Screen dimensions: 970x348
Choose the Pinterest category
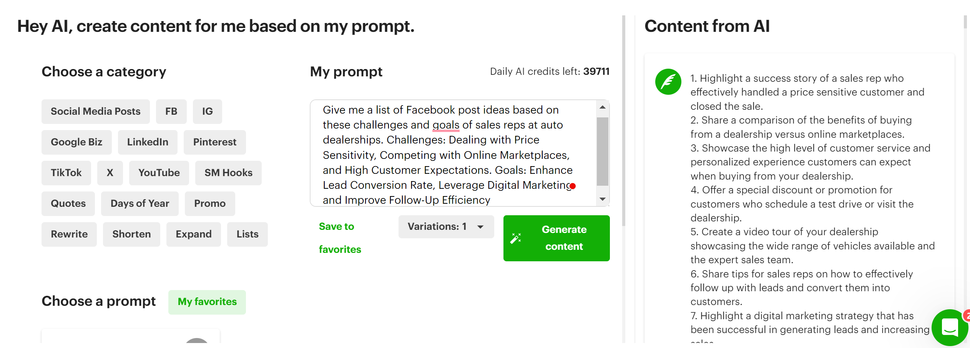click(x=214, y=142)
